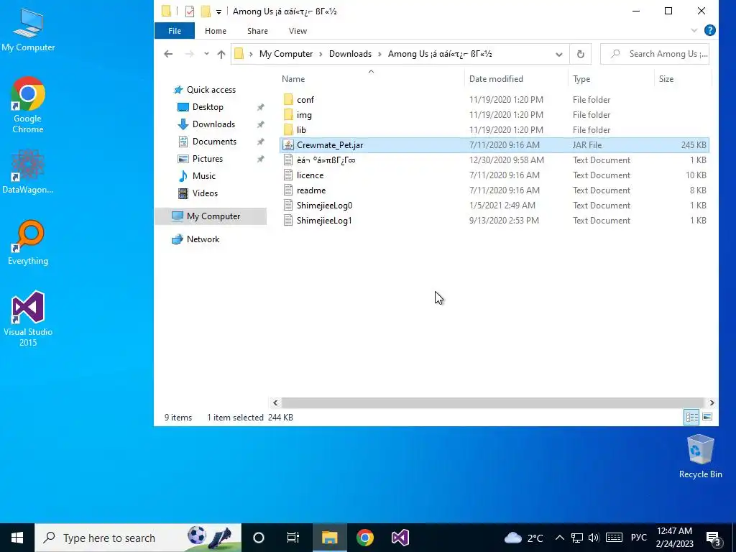Viewport: 736px width, 552px height.
Task: Show hidden system tray icons
Action: (x=559, y=538)
